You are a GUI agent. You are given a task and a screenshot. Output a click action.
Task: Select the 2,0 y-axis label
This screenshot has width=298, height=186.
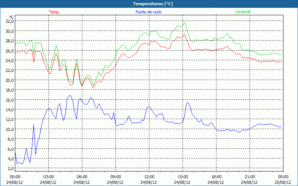pyautogui.click(x=10, y=169)
